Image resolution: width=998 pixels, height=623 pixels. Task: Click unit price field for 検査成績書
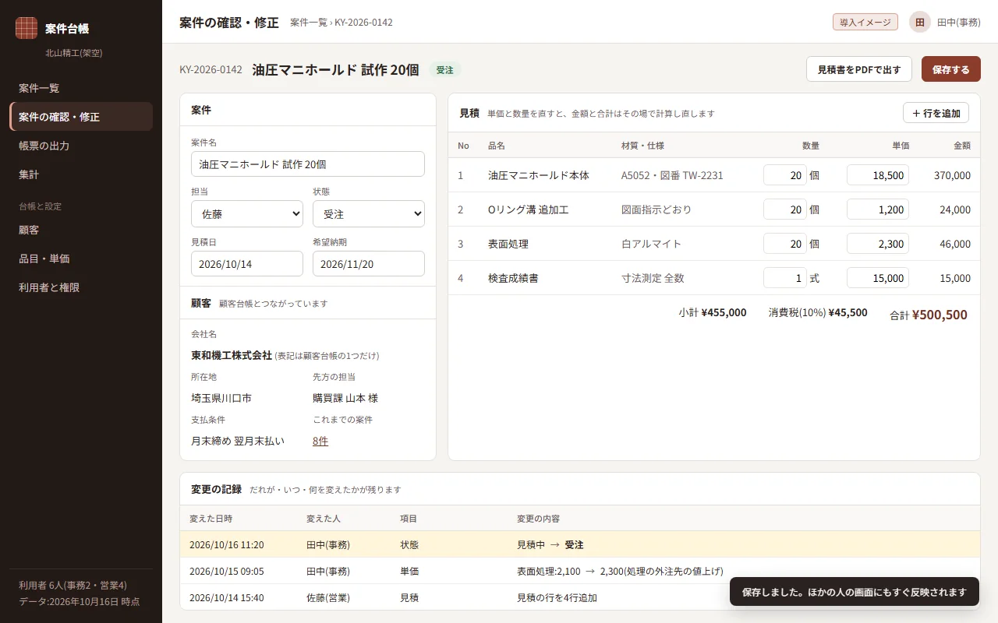tap(878, 278)
